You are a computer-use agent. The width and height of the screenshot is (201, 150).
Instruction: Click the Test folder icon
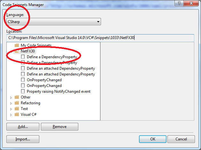click(17, 109)
